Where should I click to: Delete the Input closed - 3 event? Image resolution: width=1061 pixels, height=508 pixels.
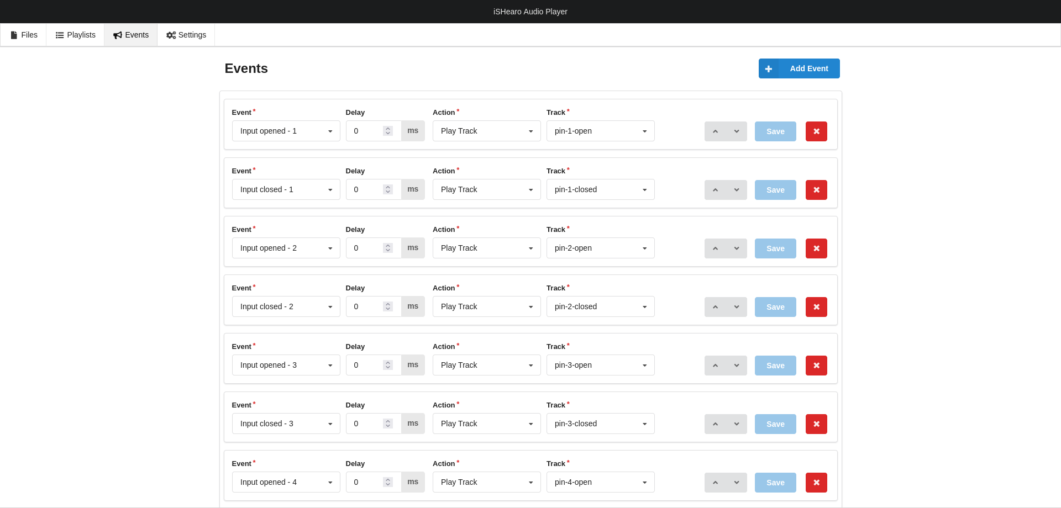click(816, 424)
